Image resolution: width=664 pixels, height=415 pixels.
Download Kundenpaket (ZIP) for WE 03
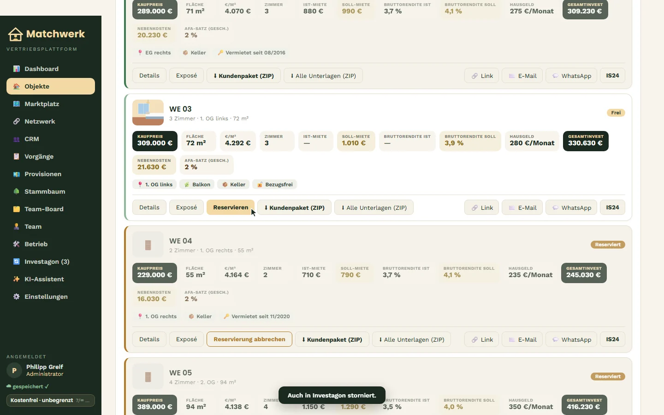[x=294, y=207]
